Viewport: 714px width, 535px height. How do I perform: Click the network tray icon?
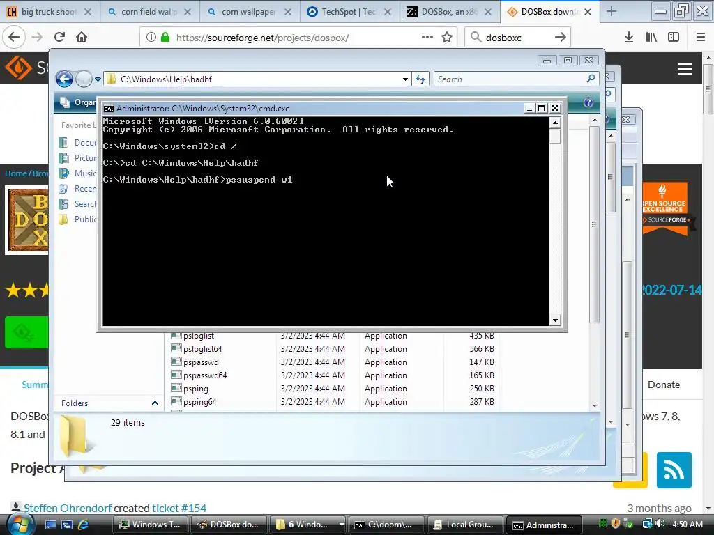[x=648, y=524]
